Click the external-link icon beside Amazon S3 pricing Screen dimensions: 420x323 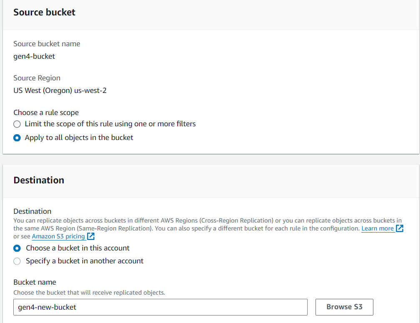tap(91, 236)
